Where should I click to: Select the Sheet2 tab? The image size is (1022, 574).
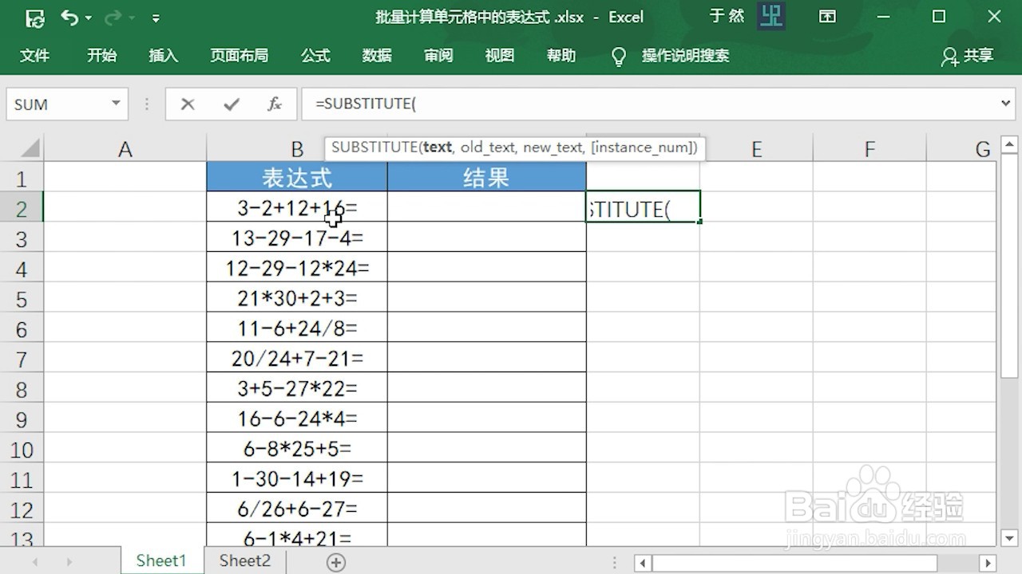[244, 561]
